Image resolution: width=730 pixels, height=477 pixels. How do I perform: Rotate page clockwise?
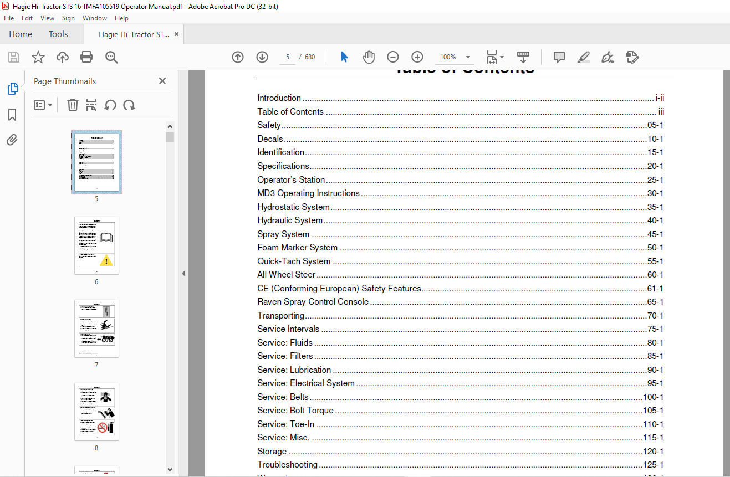point(129,105)
